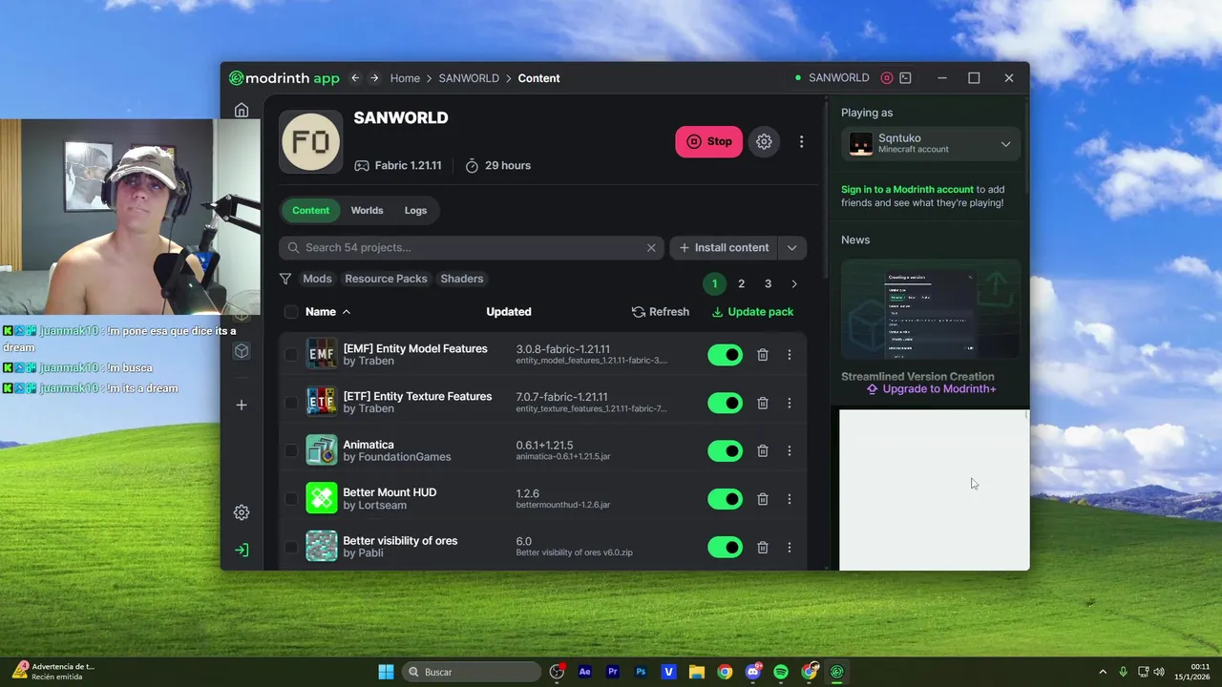Go forward with the right arrow
This screenshot has height=687, width=1222.
coord(374,78)
